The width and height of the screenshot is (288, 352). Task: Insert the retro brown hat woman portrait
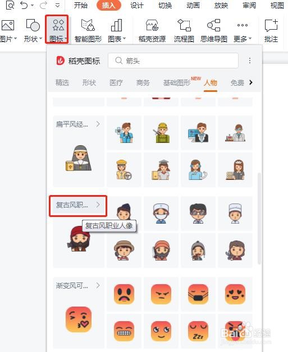[124, 250]
